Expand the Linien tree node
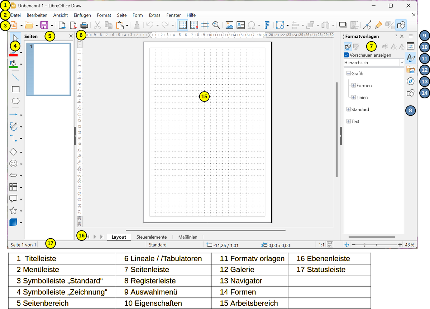This screenshot has height=309, width=430. (354, 97)
